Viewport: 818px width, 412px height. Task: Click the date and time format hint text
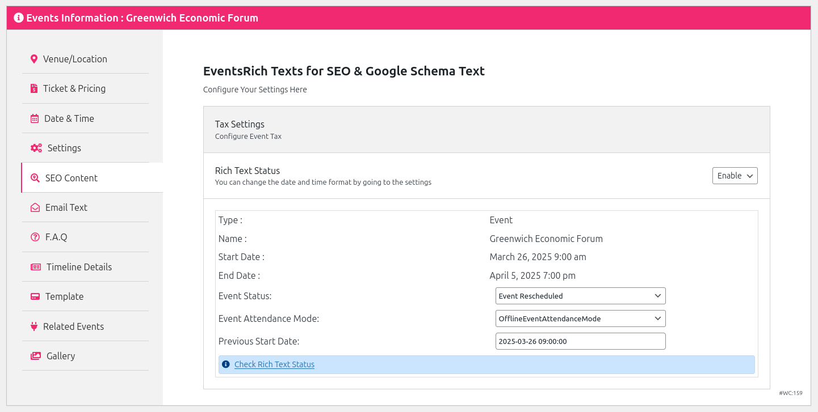coord(323,182)
